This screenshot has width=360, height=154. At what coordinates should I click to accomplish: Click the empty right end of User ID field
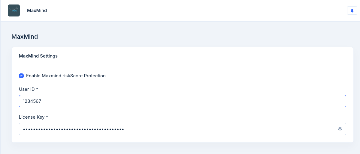330,101
